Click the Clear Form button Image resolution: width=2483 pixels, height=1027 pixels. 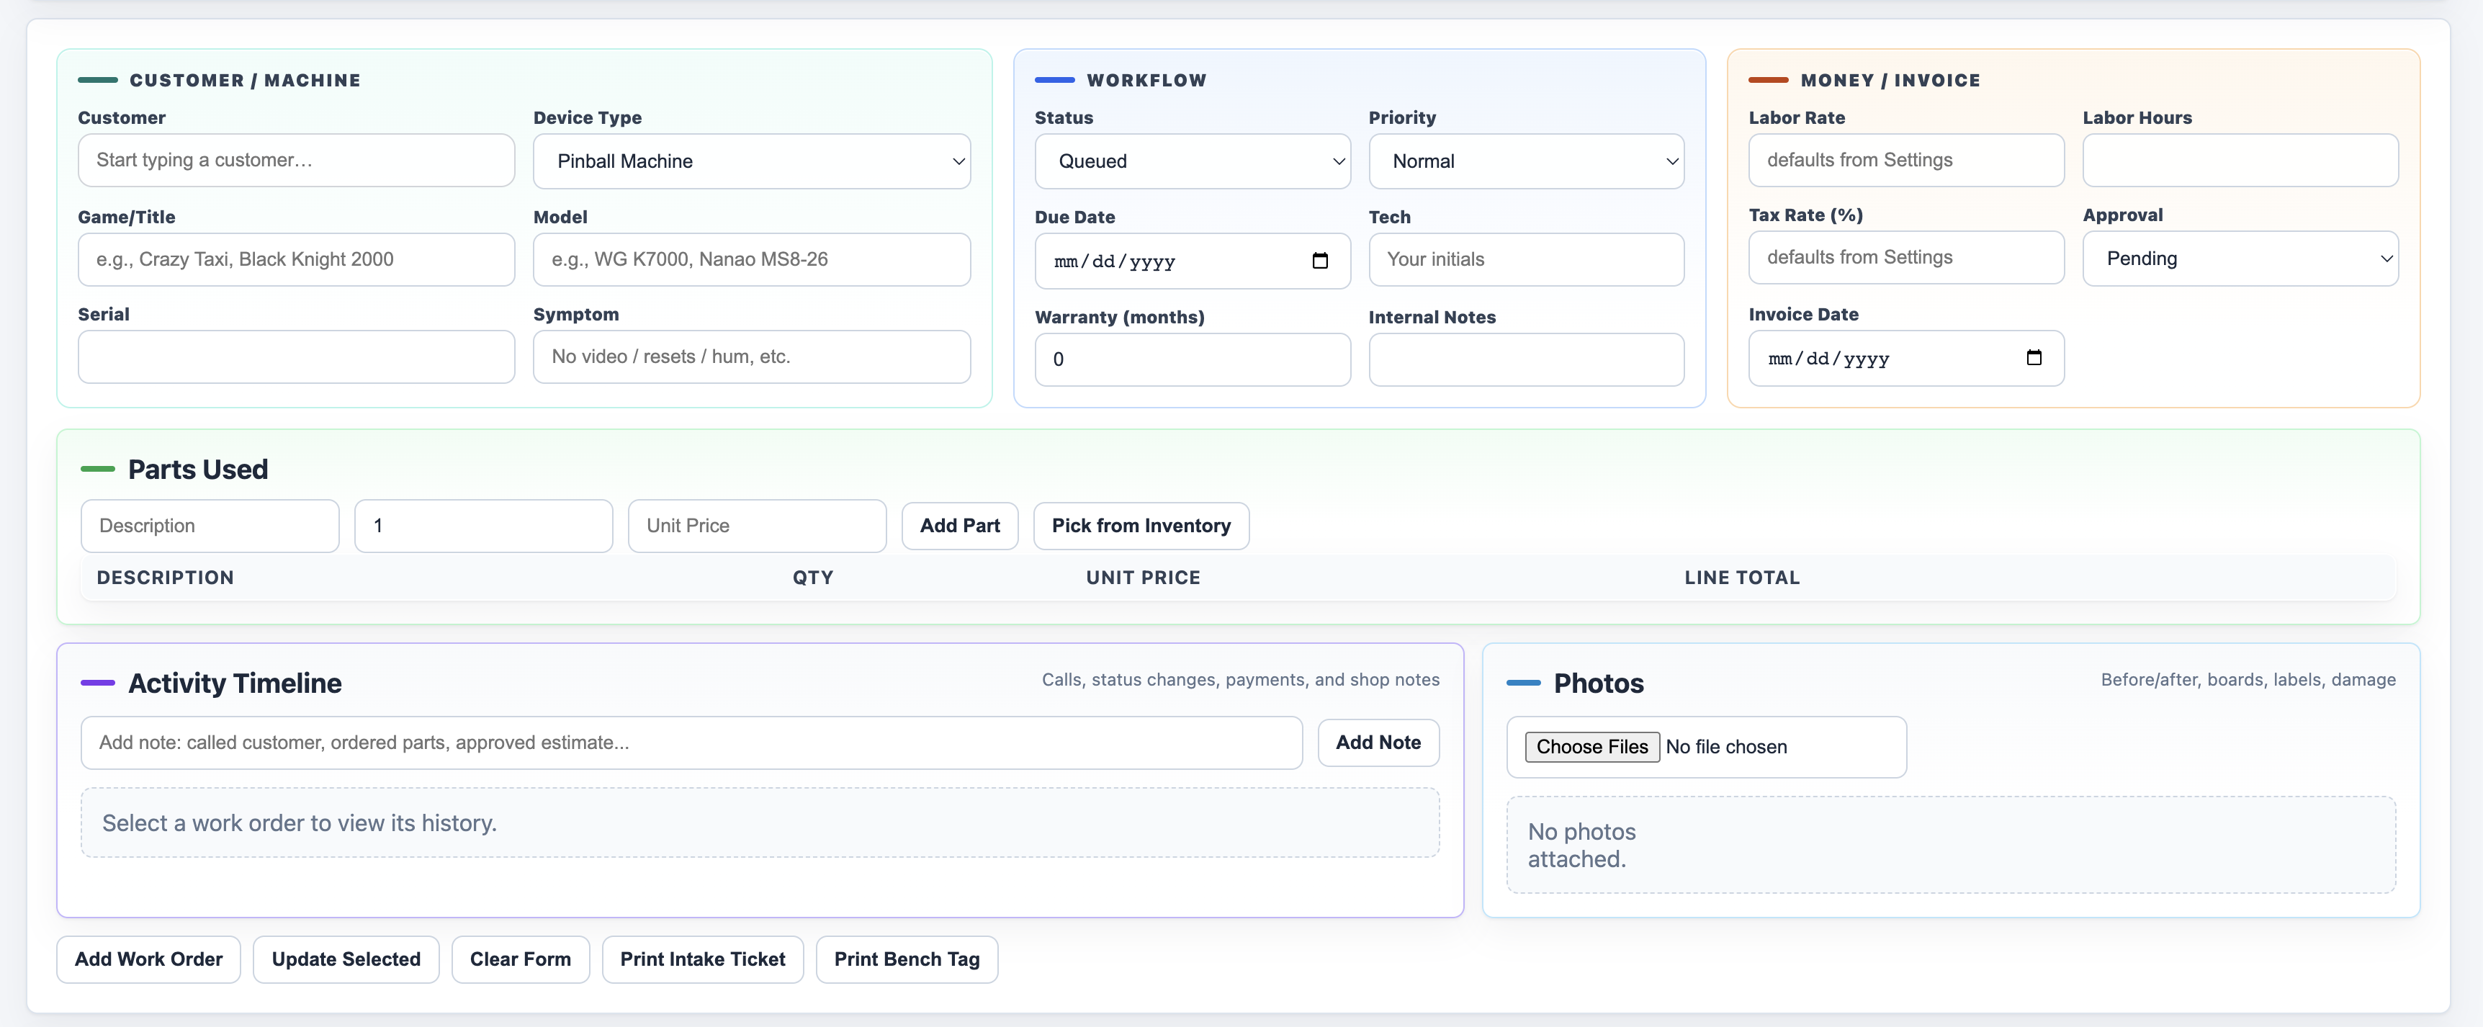pyautogui.click(x=521, y=959)
